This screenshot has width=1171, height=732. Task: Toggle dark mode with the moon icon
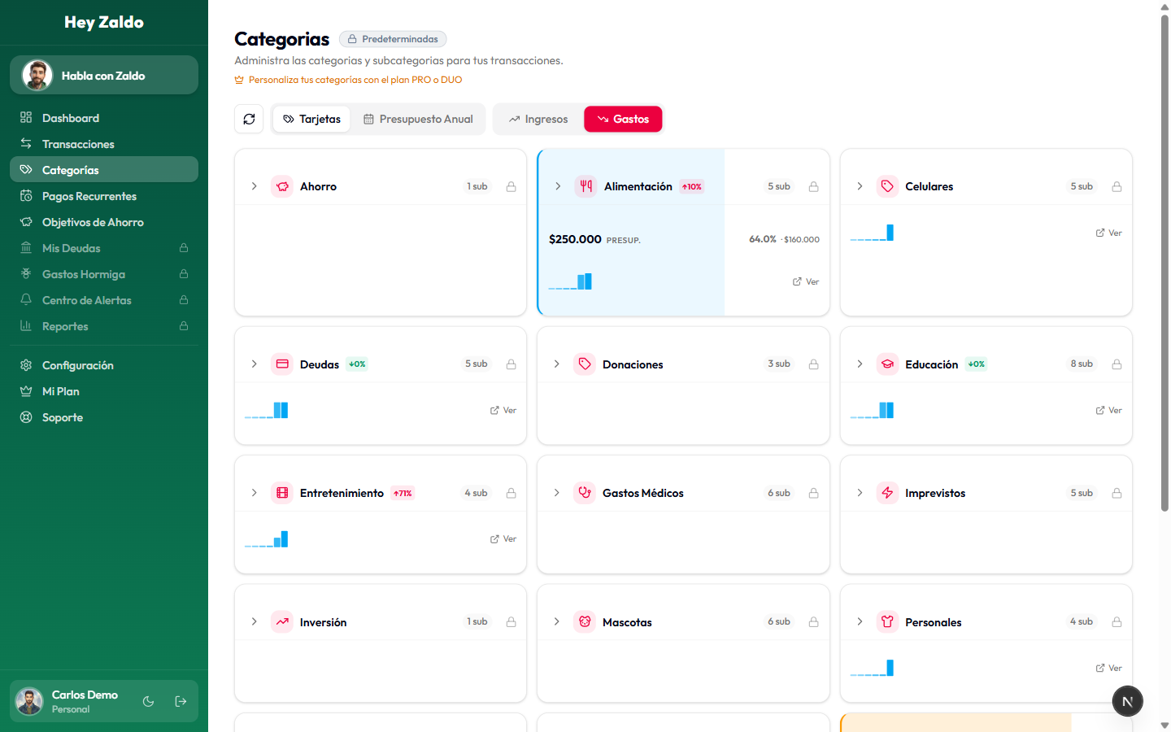(x=148, y=701)
